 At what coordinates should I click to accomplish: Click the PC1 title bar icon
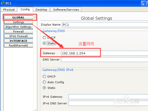[3, 3]
